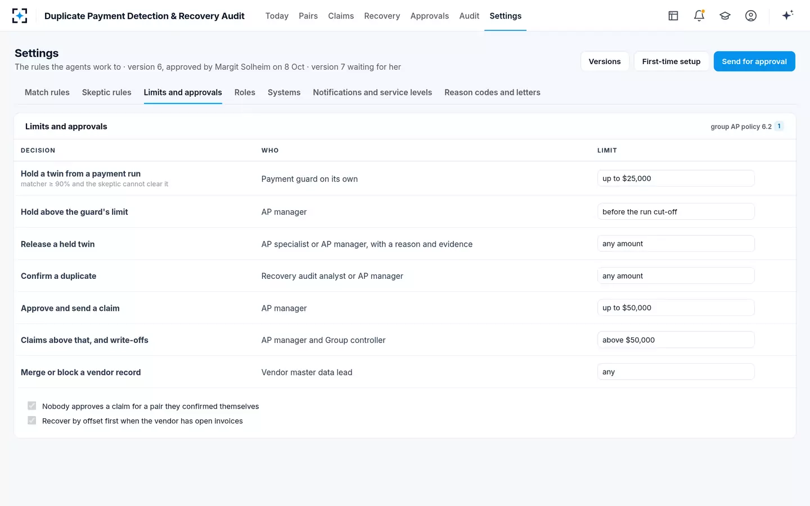This screenshot has height=506, width=810.
Task: Edit Release a held twin limit field
Action: (x=676, y=243)
